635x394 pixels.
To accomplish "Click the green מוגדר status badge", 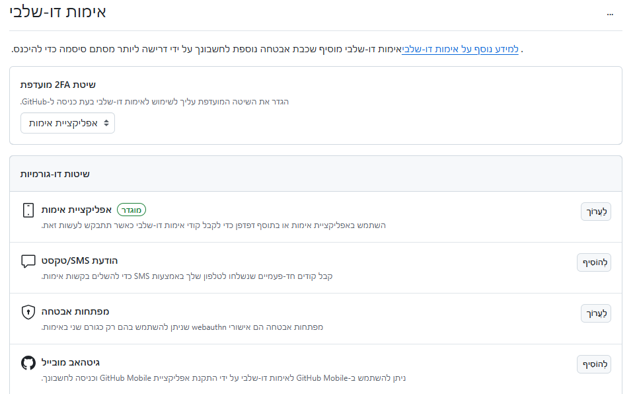I will tap(131, 210).
